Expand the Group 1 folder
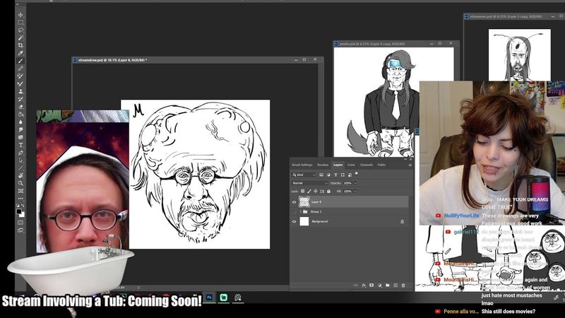The image size is (565, 318). [301, 211]
